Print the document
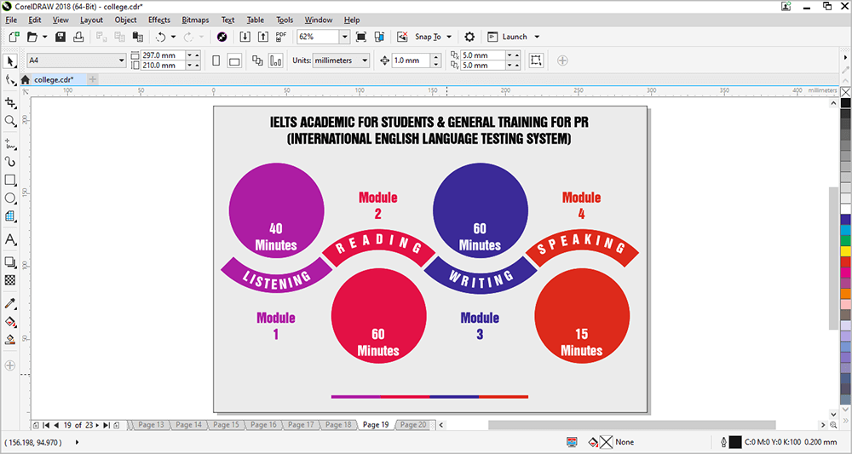Image resolution: width=852 pixels, height=454 pixels. tap(78, 37)
